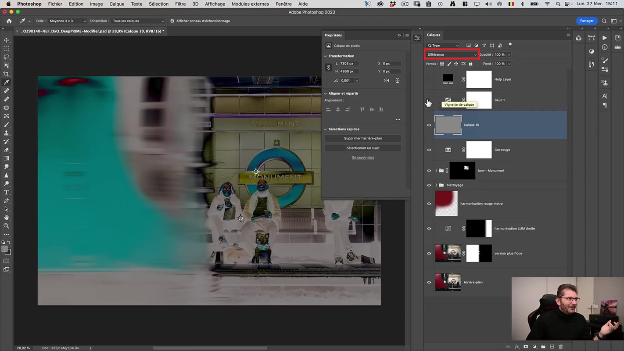Open Echantillon 'Tous les calques' dropdown

(138, 21)
